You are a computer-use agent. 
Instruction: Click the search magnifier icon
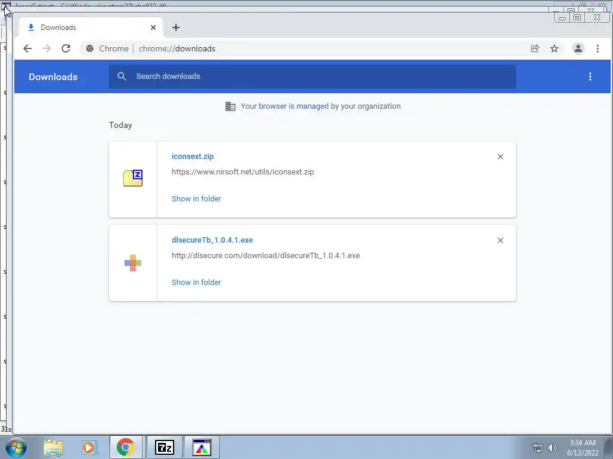[x=122, y=76]
